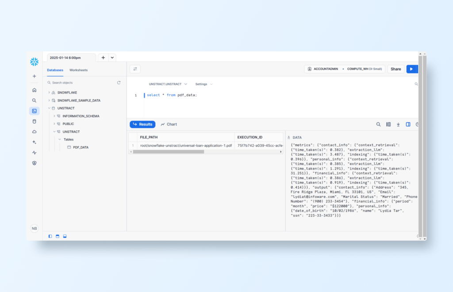The width and height of the screenshot is (453, 292).
Task: Toggle the left sidebar panel layout
Action: point(50,236)
